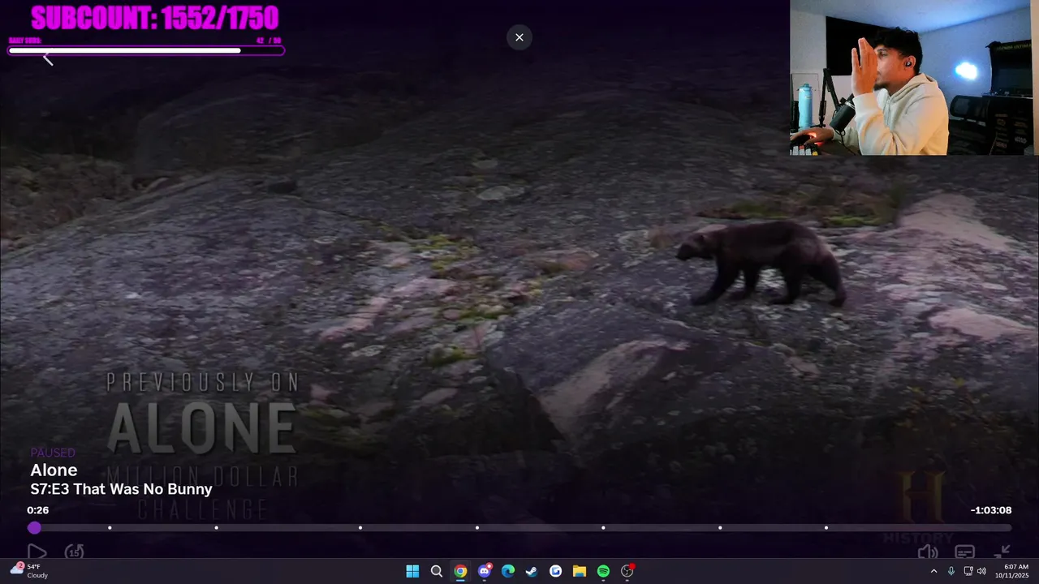Click the purple scrubber handle on the timeline
The width and height of the screenshot is (1039, 584).
click(x=34, y=528)
